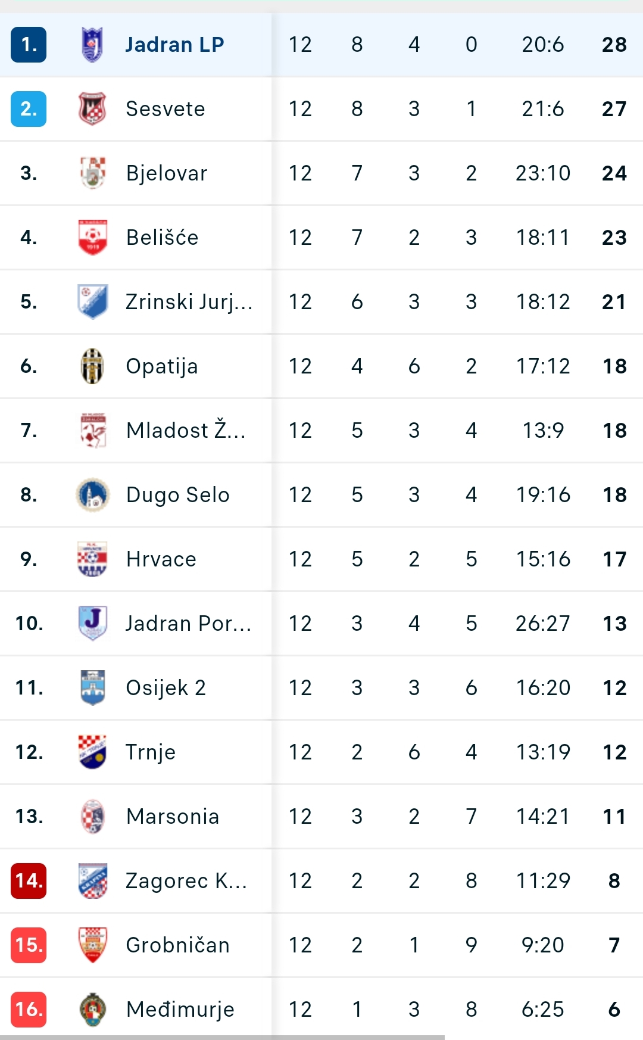
Task: Click the Belišće red crest icon
Action: (92, 238)
